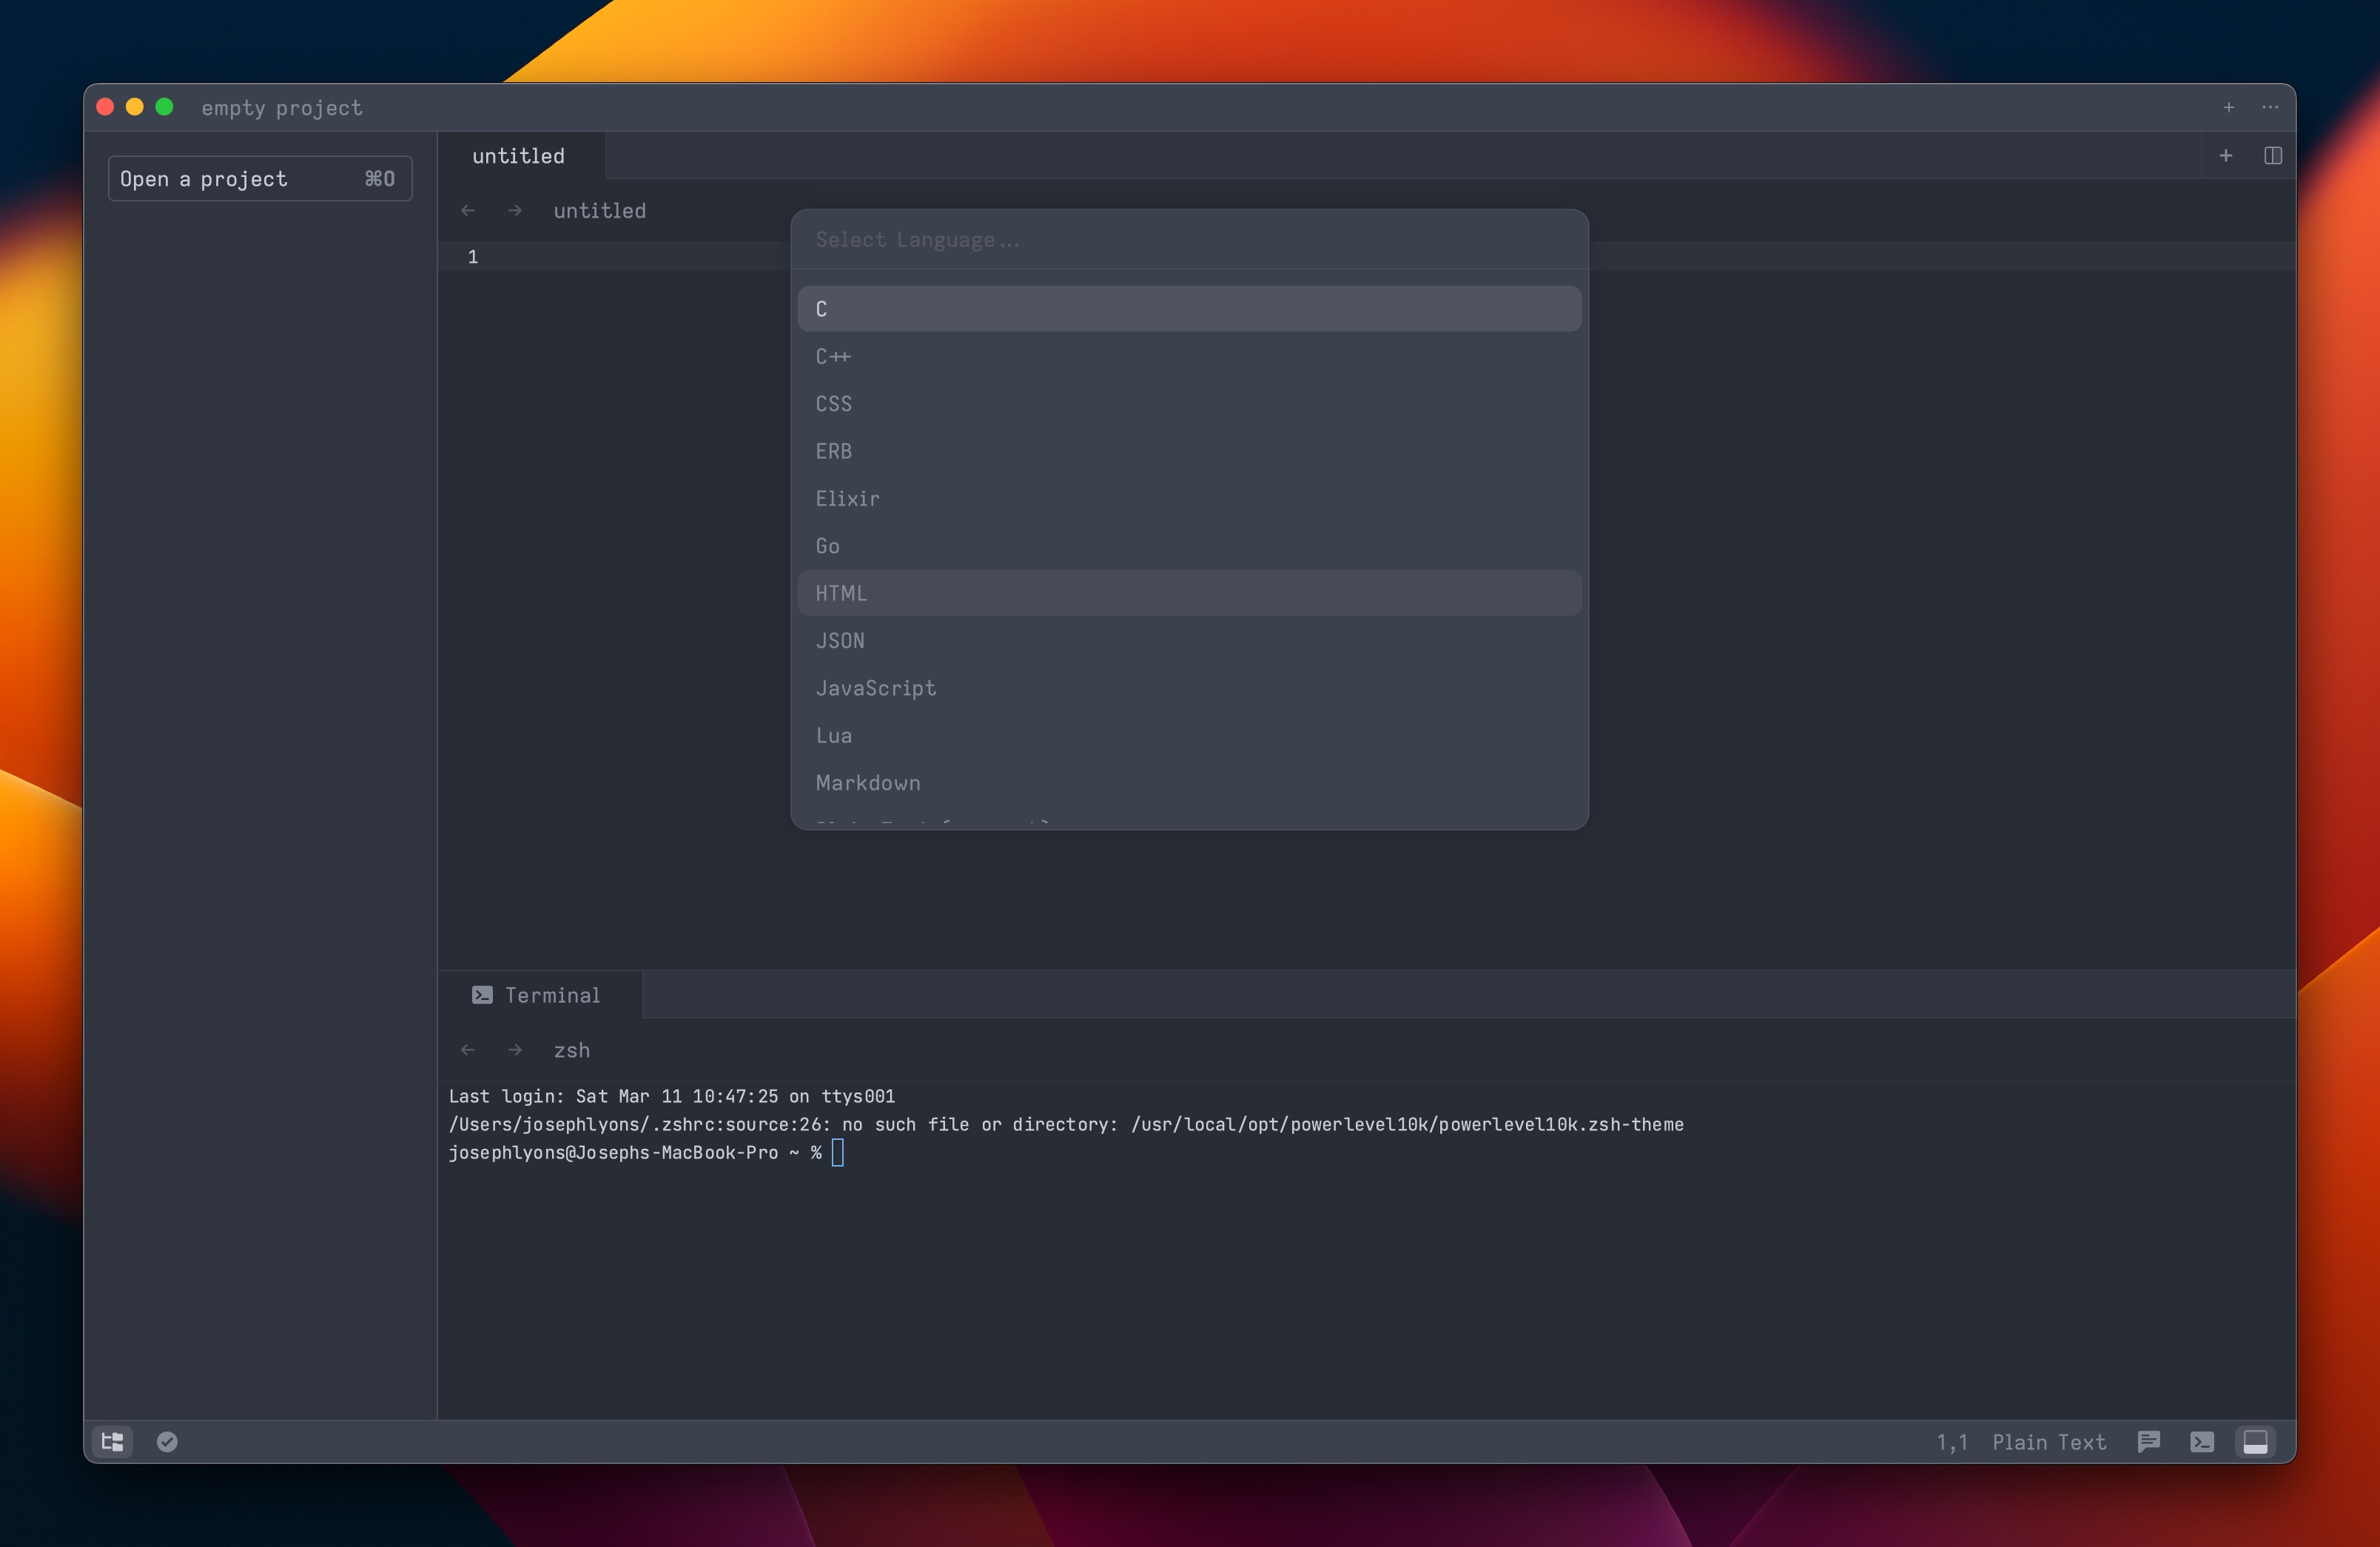Click the new tab plus icon
Image resolution: width=2380 pixels, height=1547 pixels.
(2226, 155)
